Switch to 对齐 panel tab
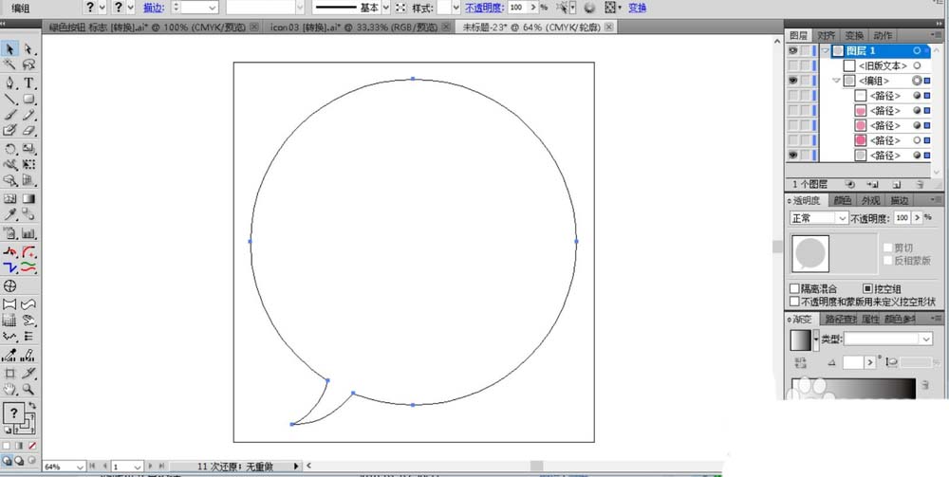 (827, 36)
